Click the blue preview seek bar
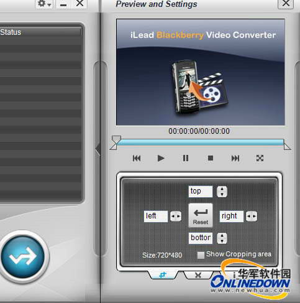This screenshot has width=300, height=303. pyautogui.click(x=201, y=142)
